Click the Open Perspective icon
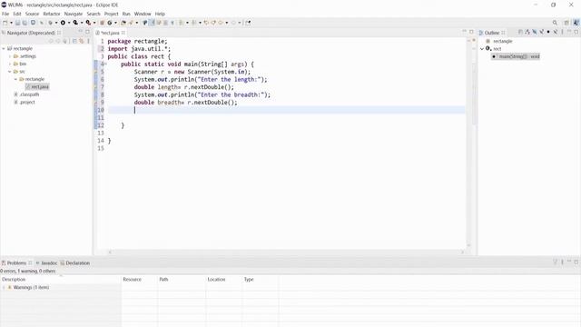Screen dimensions: 581x327 click(x=566, y=23)
